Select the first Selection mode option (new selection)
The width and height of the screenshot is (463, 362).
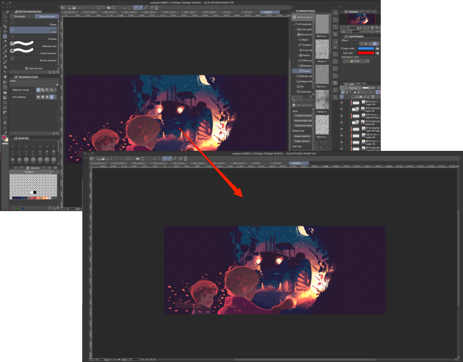[38, 90]
